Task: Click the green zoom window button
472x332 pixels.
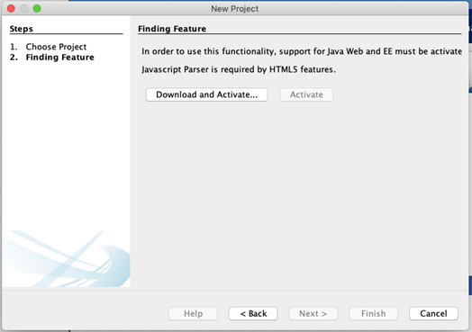Action: tap(37, 8)
